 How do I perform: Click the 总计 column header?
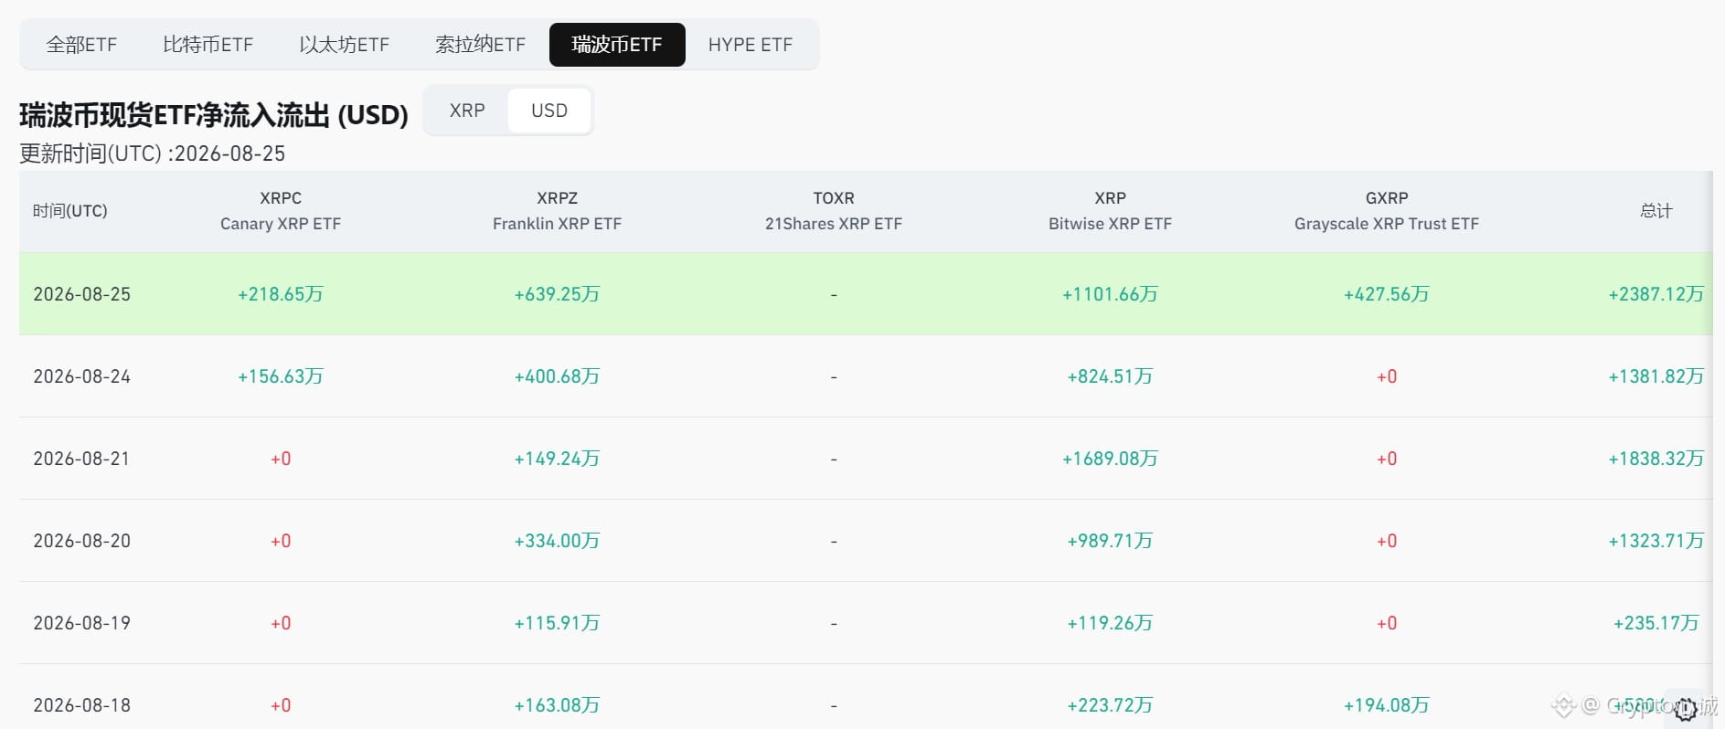[1656, 211]
